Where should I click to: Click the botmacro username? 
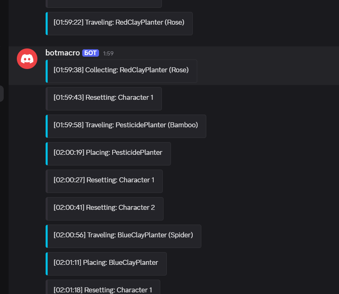[x=62, y=53]
